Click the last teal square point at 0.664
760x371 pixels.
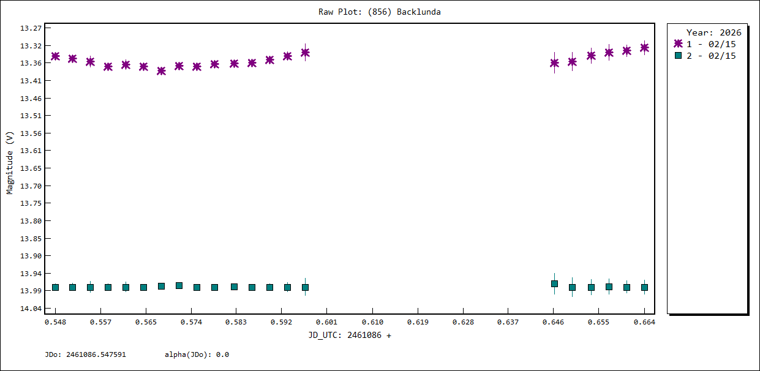[x=644, y=287]
